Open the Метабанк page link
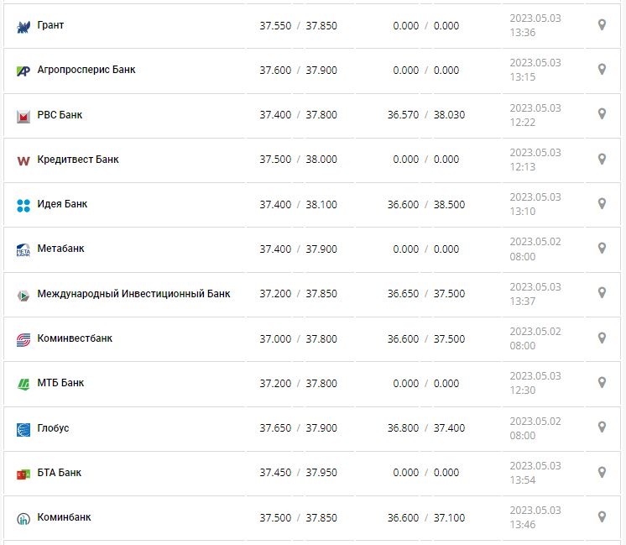This screenshot has height=545, width=626. 60,249
